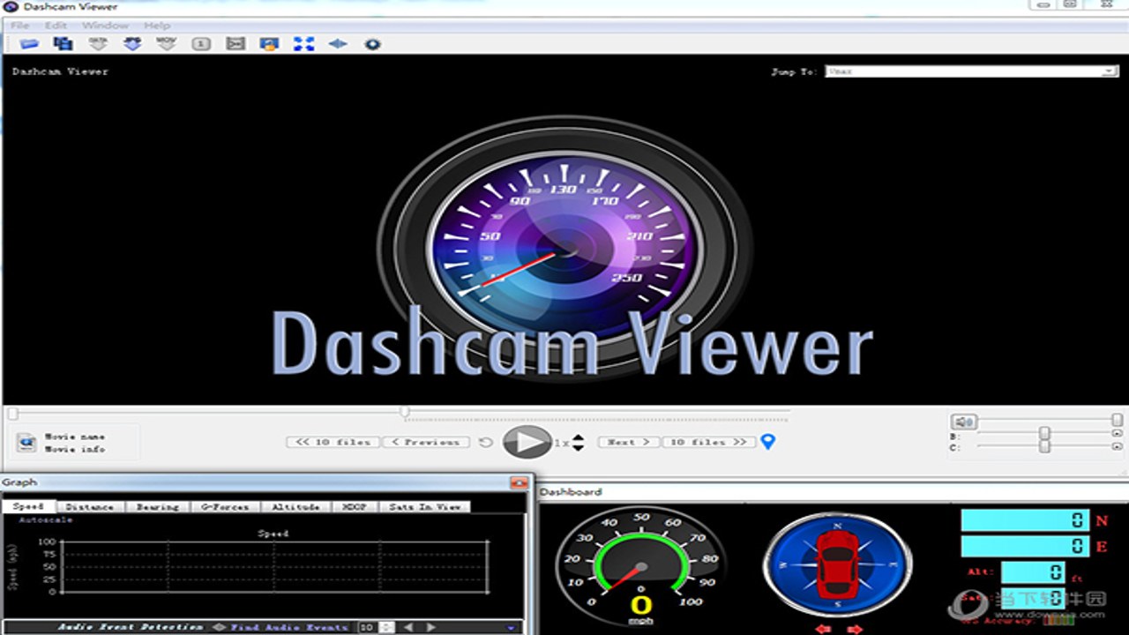The width and height of the screenshot is (1129, 635).
Task: Switch to the Bearing graph tab
Action: 158,507
